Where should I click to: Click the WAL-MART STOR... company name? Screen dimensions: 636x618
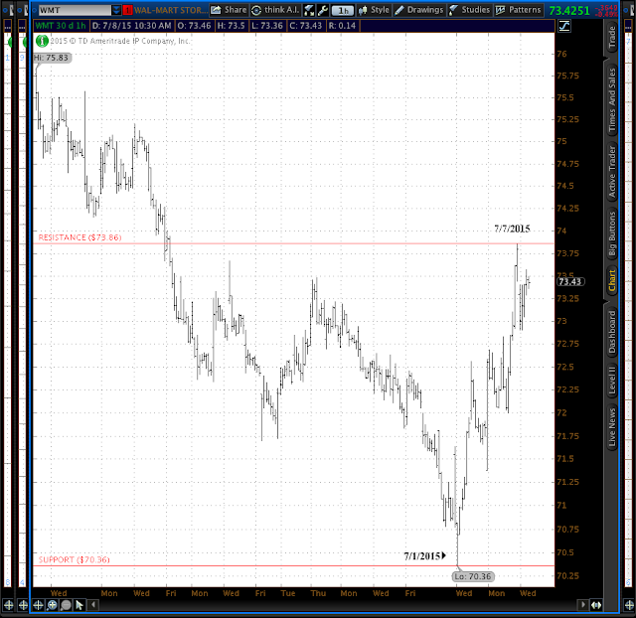click(x=171, y=10)
